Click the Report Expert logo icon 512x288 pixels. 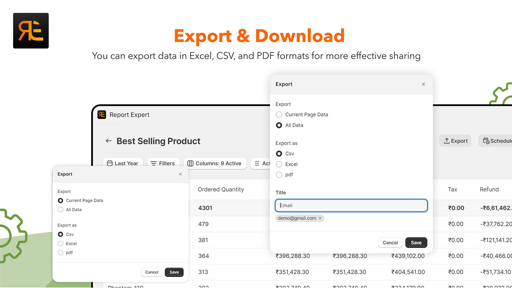(x=101, y=115)
